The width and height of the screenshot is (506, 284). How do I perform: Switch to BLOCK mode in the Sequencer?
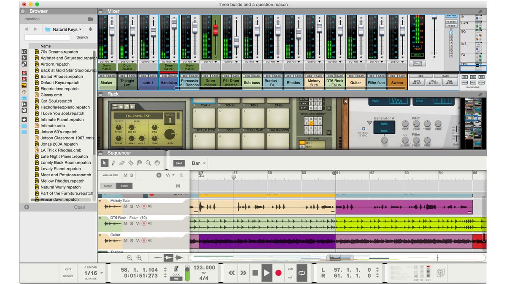click(x=108, y=185)
